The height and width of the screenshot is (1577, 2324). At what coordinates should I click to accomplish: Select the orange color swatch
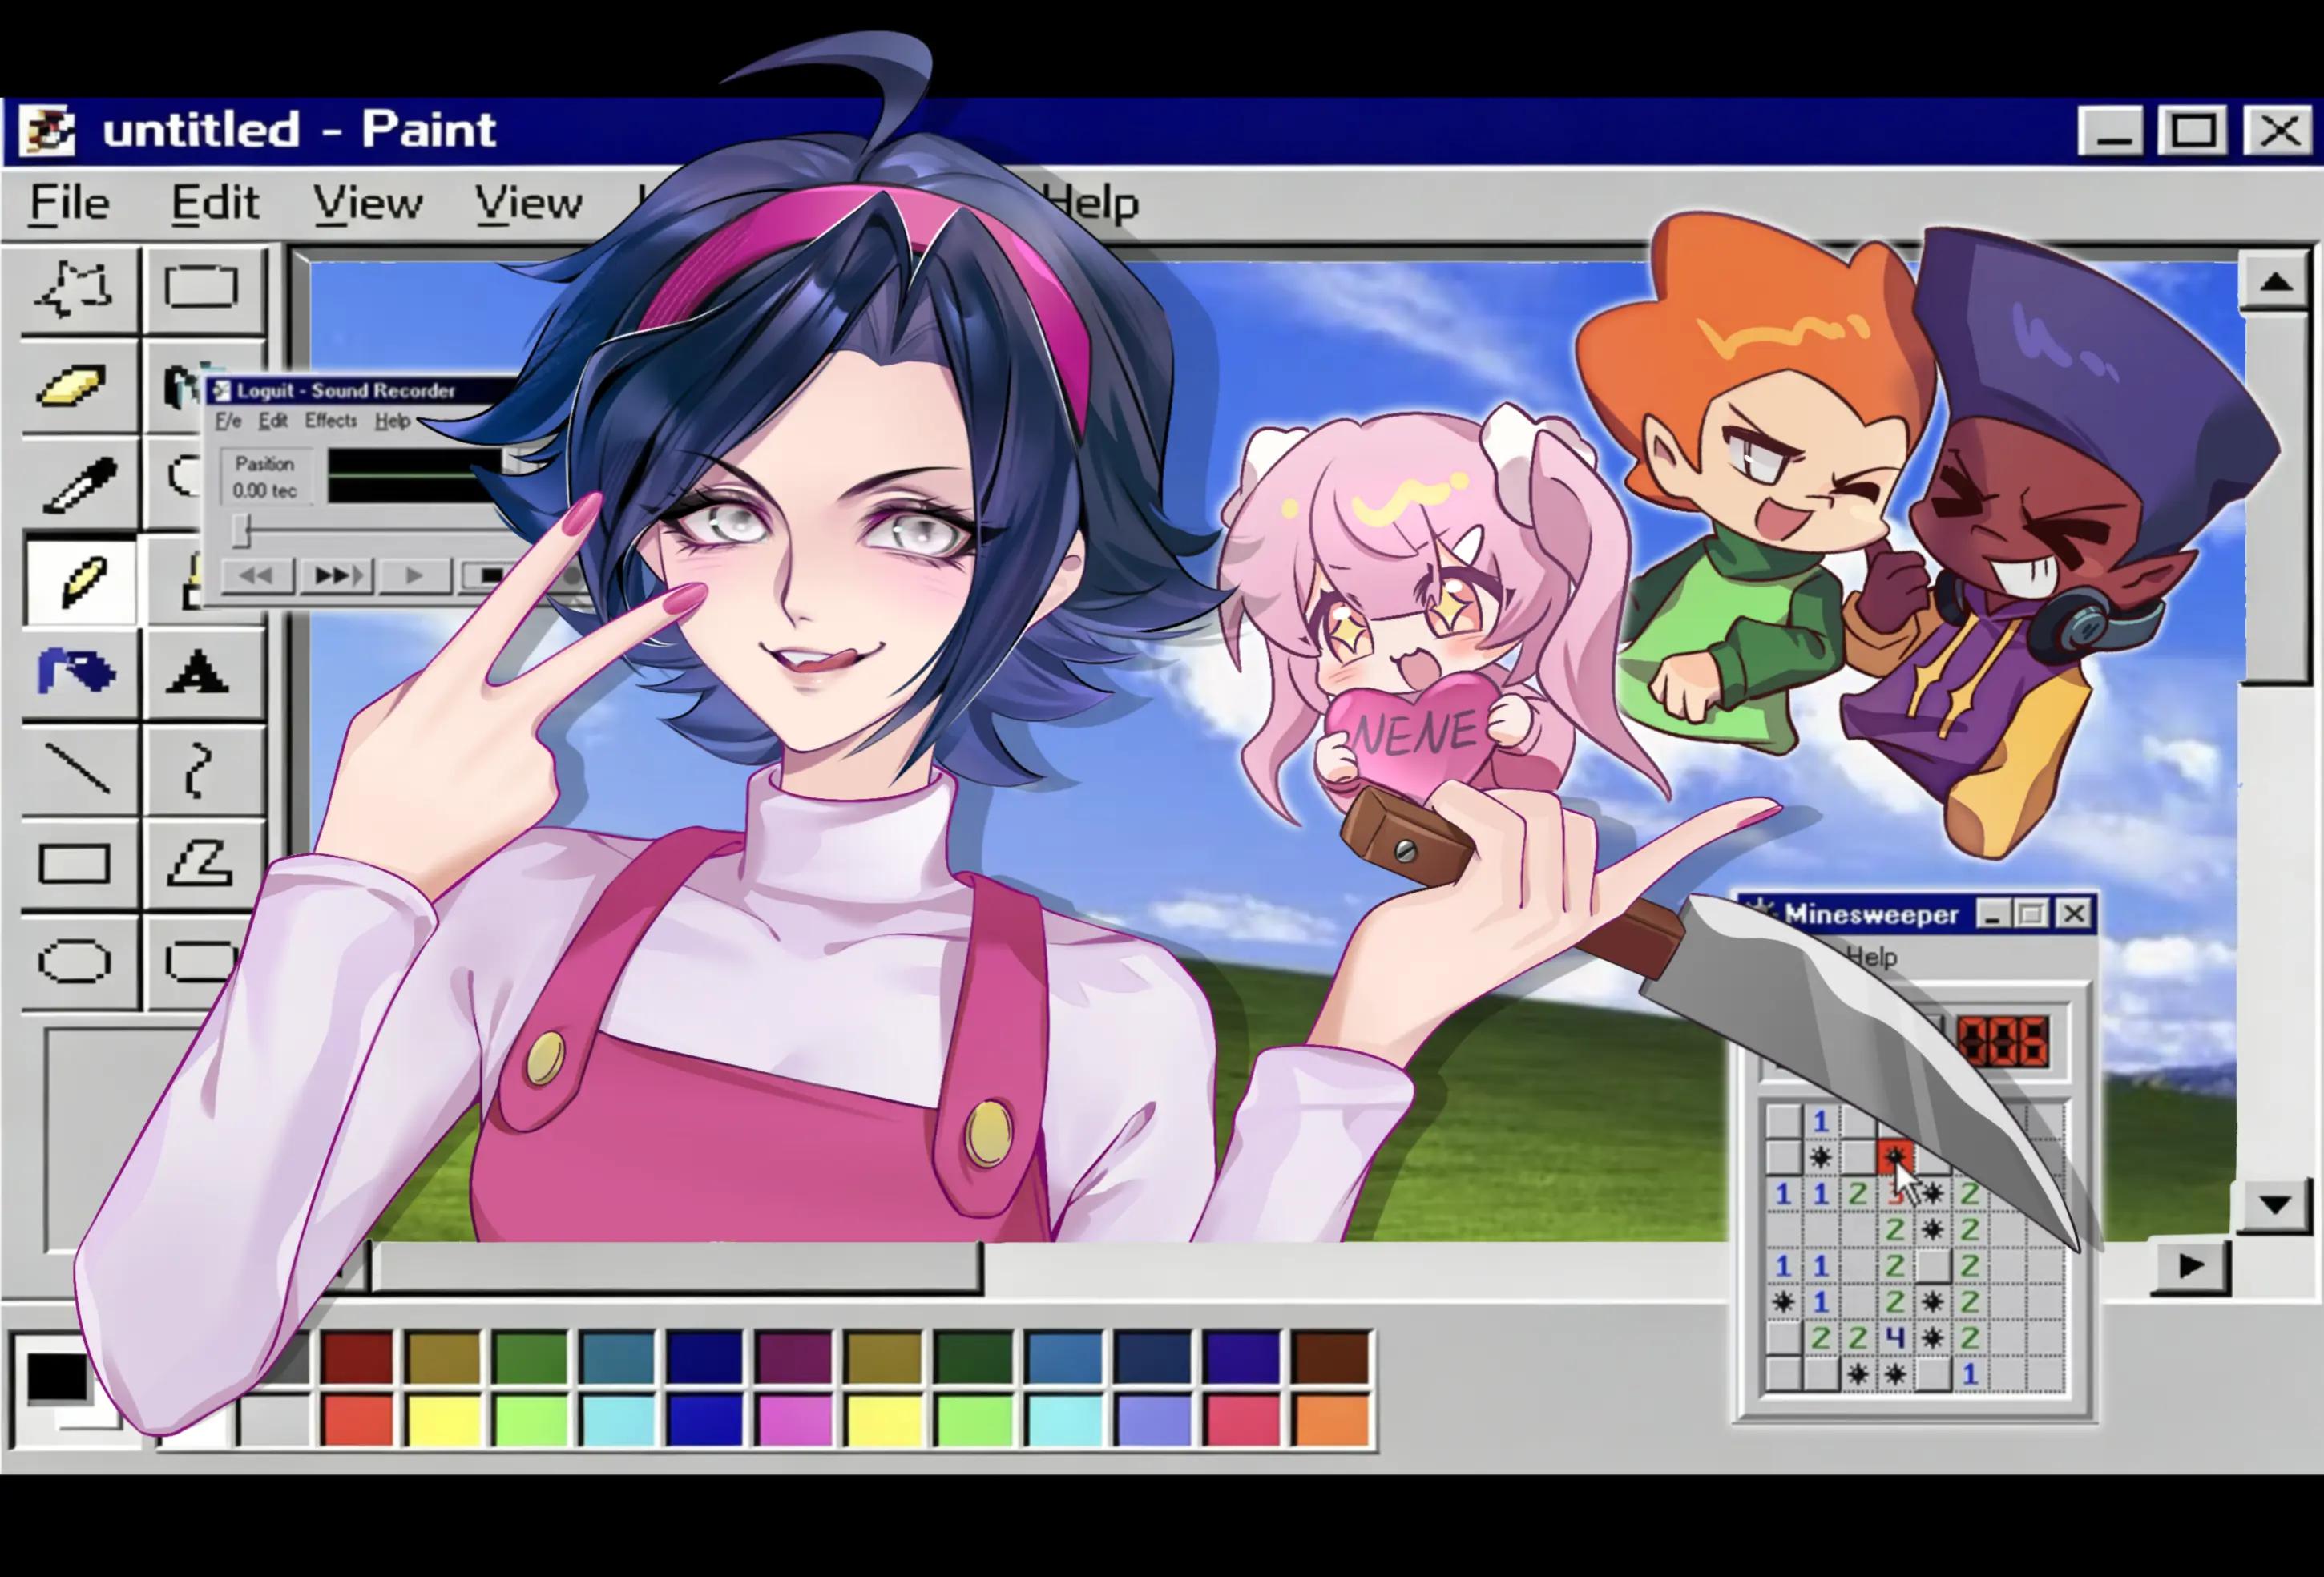1331,1420
